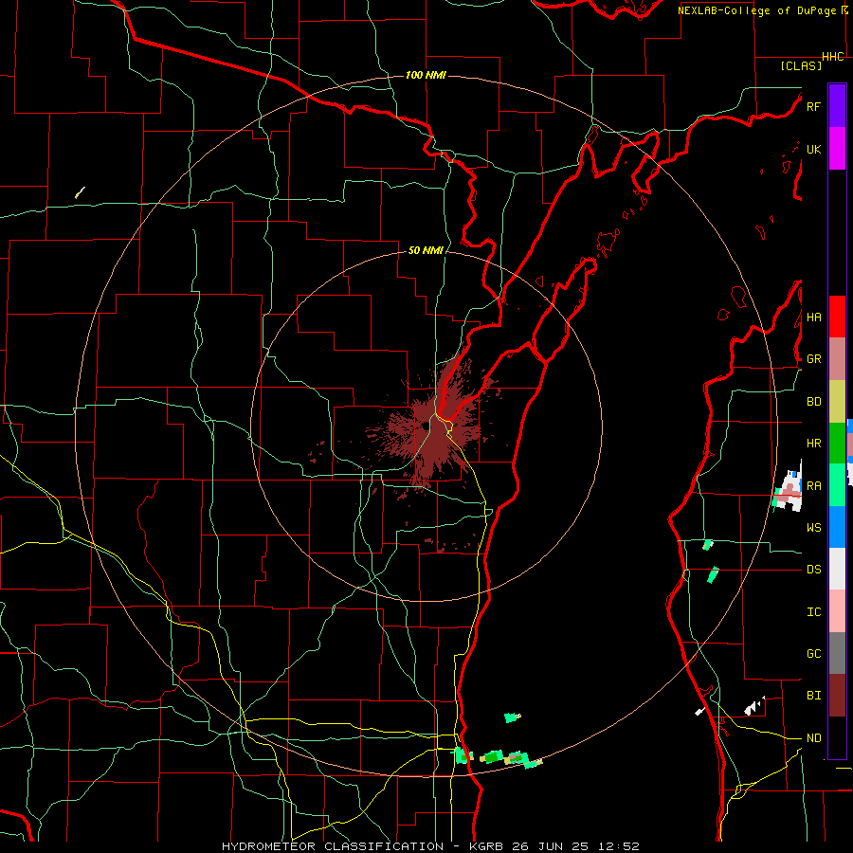Click the GC gray legend swatch
853x853 pixels.
[x=837, y=653]
